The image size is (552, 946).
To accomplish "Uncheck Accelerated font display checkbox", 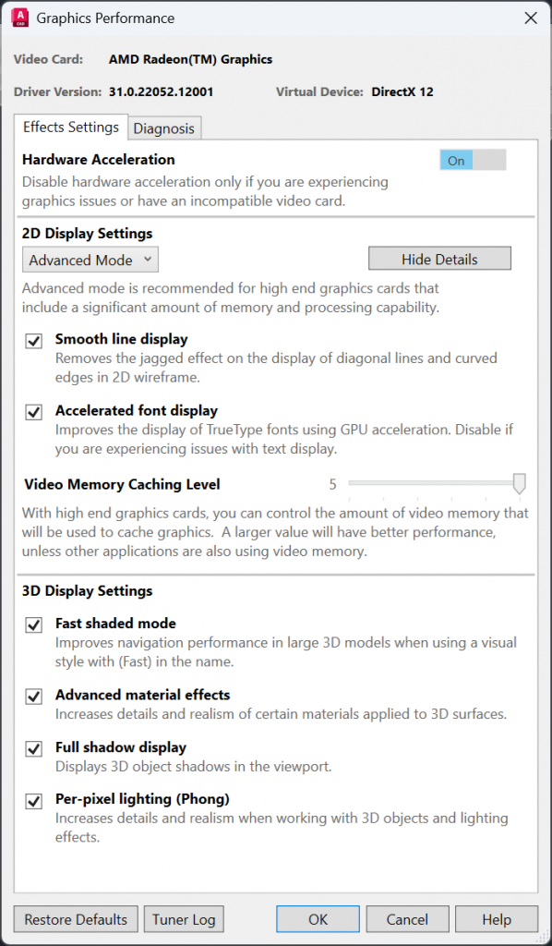I will (x=34, y=413).
